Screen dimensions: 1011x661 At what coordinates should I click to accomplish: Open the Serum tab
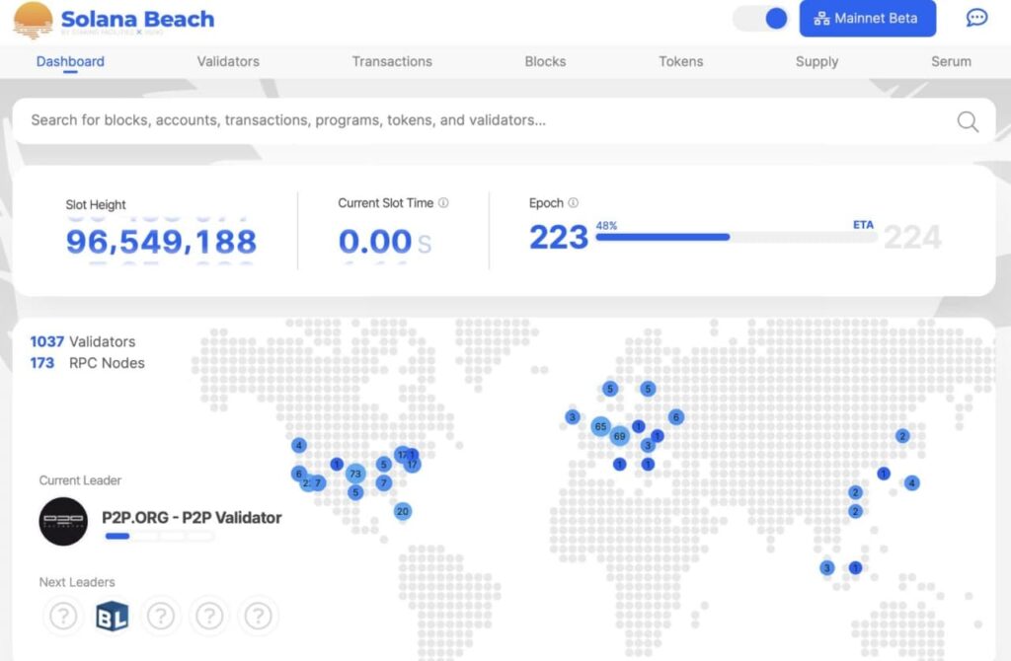click(x=951, y=61)
